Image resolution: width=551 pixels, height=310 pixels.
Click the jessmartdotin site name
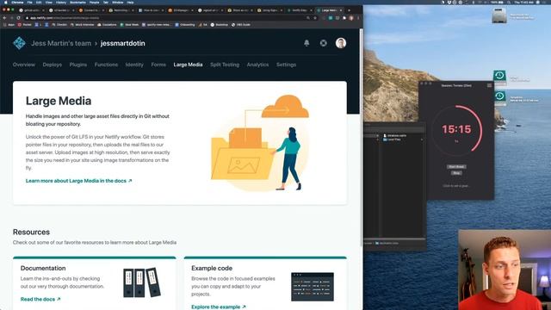pos(122,43)
